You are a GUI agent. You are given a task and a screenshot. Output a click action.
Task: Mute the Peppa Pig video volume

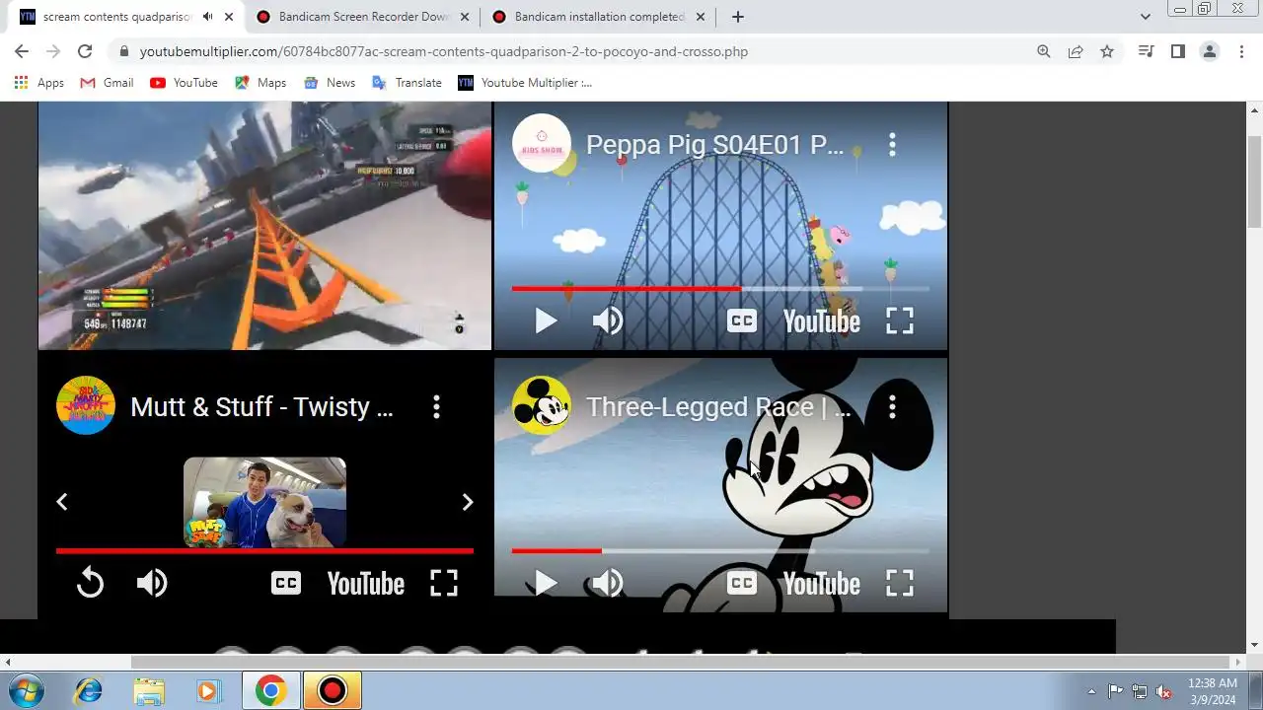607,320
